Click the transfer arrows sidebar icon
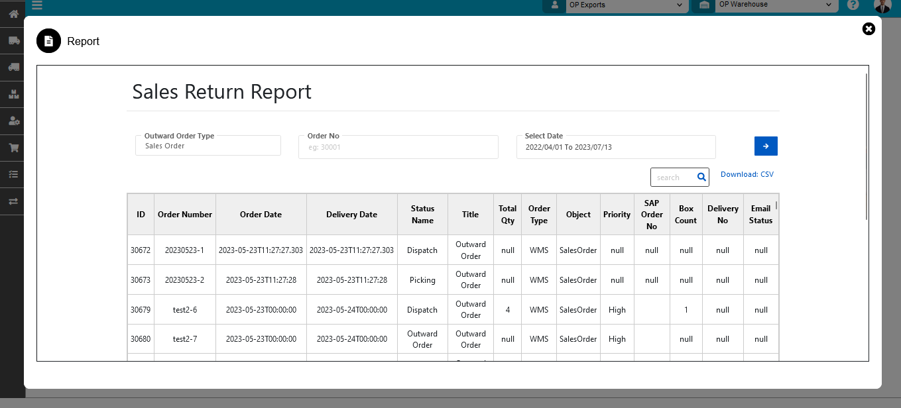This screenshot has height=408, width=901. pyautogui.click(x=13, y=201)
